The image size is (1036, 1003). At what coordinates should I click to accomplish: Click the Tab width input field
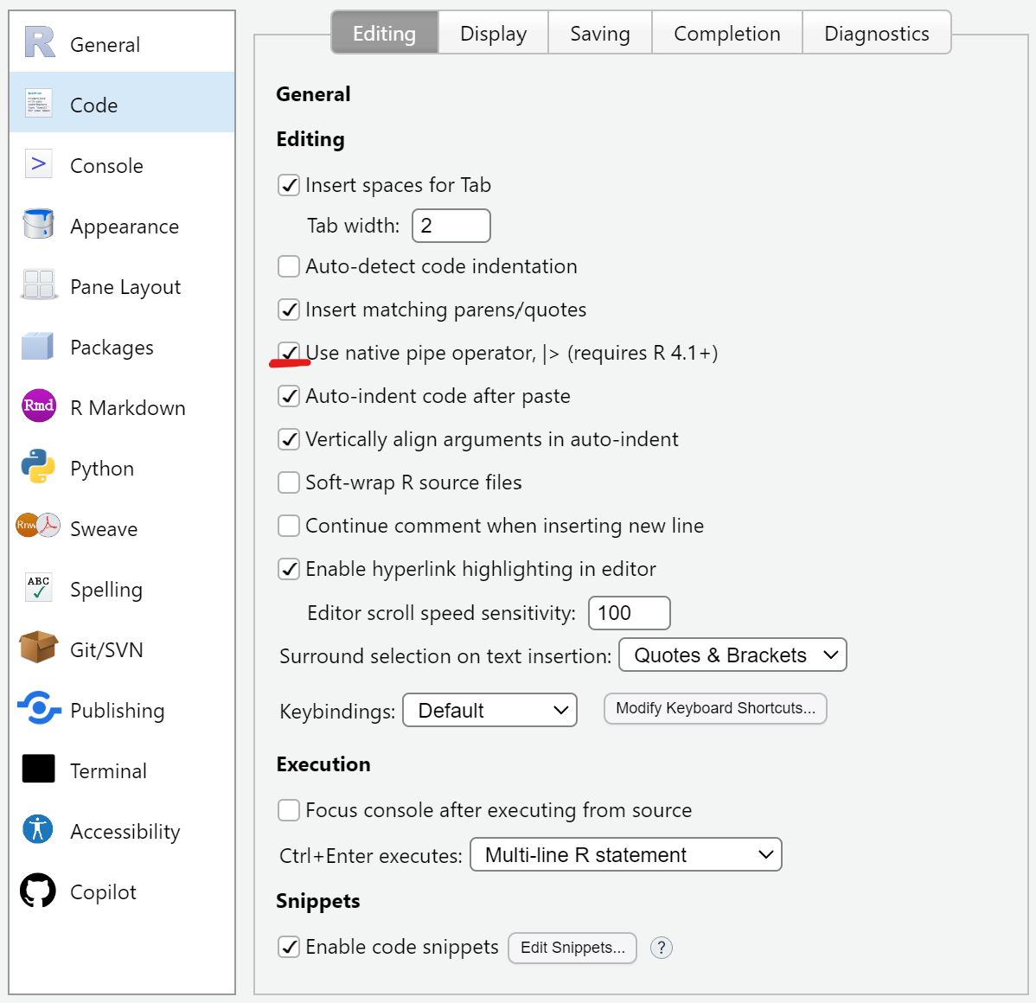pyautogui.click(x=451, y=226)
